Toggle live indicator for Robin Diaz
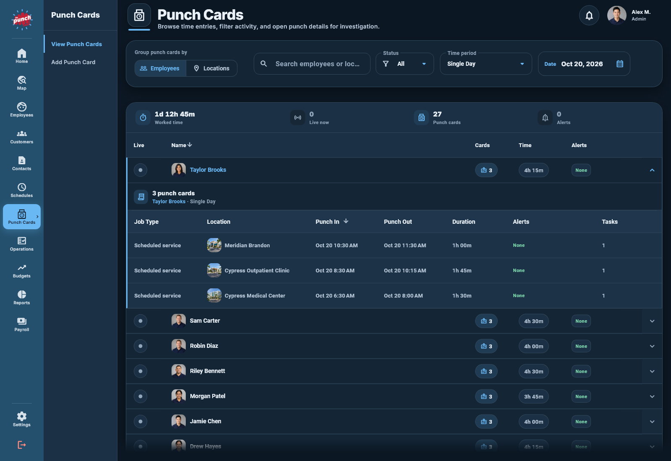Viewport: 671px width, 461px height. pos(140,346)
